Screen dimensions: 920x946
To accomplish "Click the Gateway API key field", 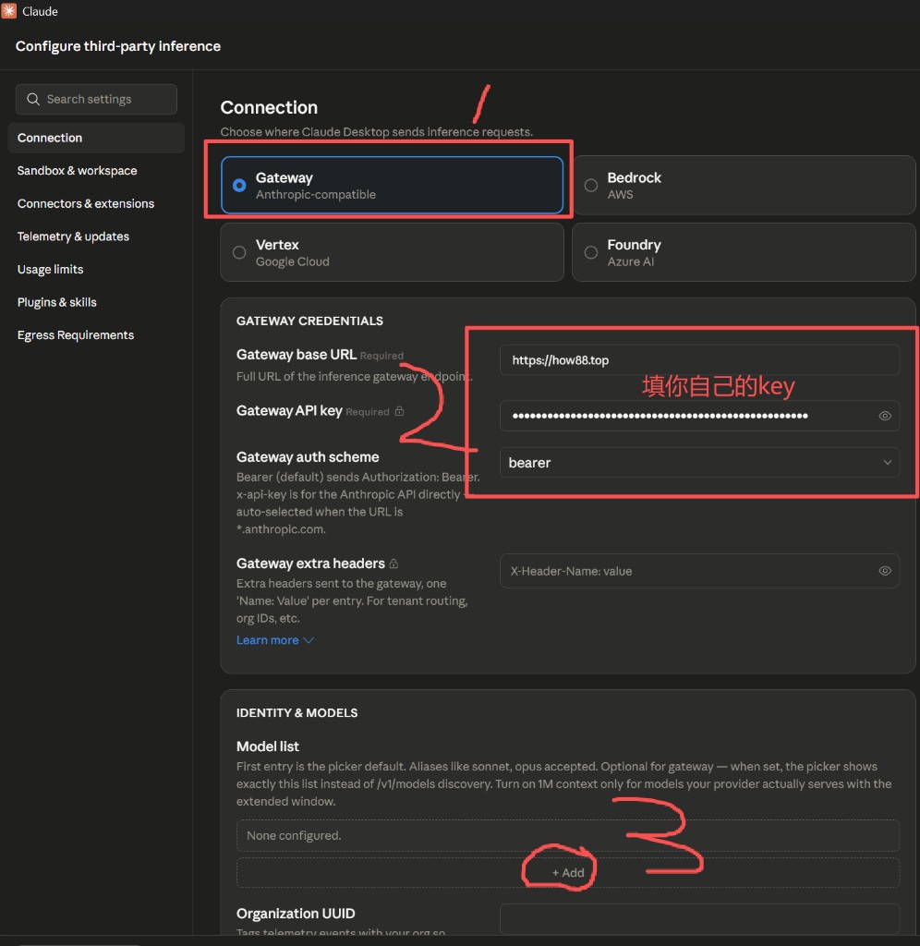I will point(700,416).
